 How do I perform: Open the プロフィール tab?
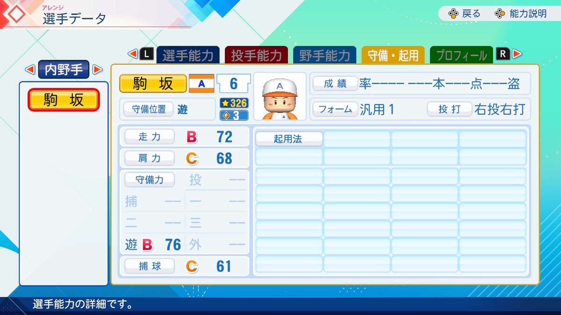(461, 56)
